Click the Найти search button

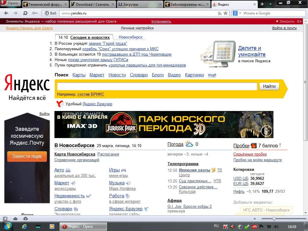(x=269, y=86)
